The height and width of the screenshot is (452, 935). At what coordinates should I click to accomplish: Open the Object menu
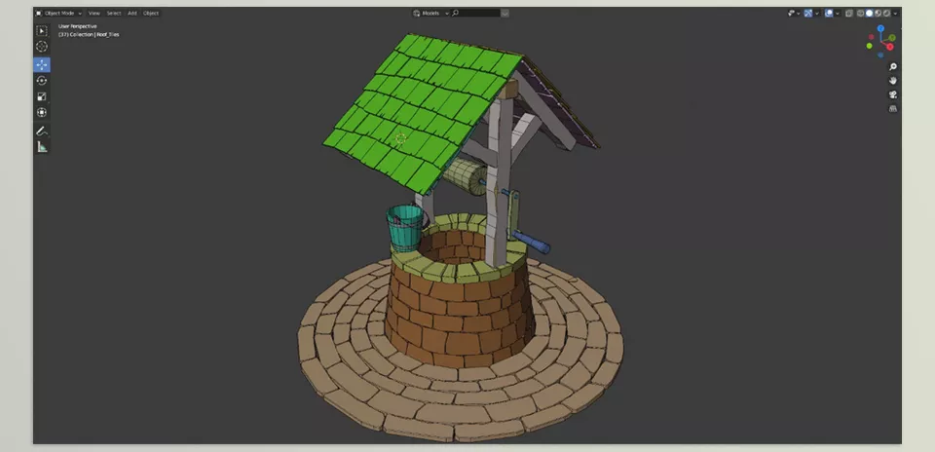[x=151, y=13]
